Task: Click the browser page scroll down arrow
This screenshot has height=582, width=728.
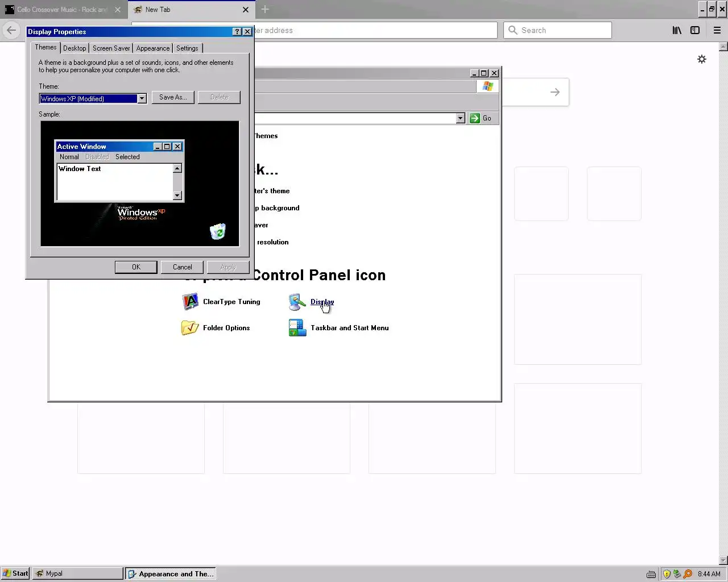Action: coord(723,560)
